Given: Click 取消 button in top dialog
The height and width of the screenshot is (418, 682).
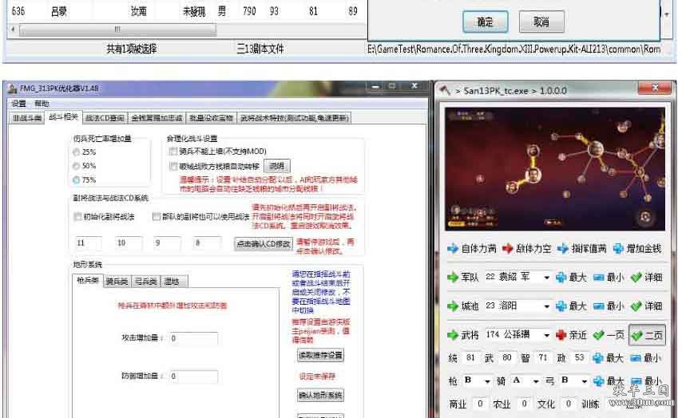Looking at the screenshot, I should tap(541, 22).
